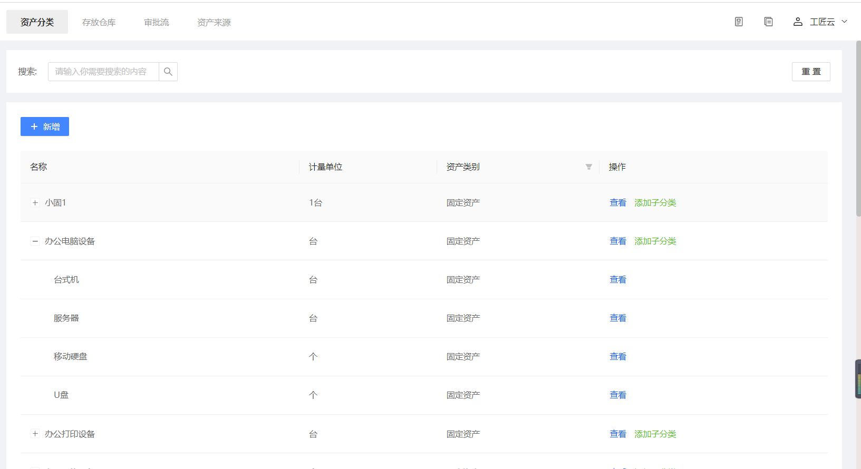Screen dimensions: 861x469
Task: Open the 资产来源 tab
Action: click(x=214, y=22)
